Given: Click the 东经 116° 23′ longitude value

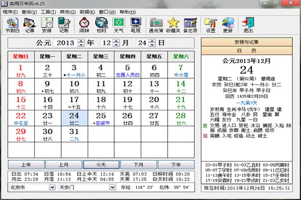Looking at the screenshot, I should point(137,187).
